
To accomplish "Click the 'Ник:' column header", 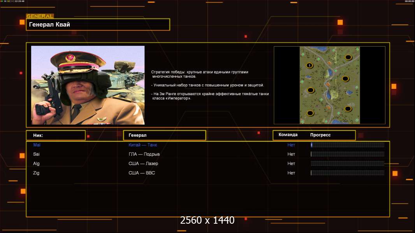I will (x=56, y=135).
